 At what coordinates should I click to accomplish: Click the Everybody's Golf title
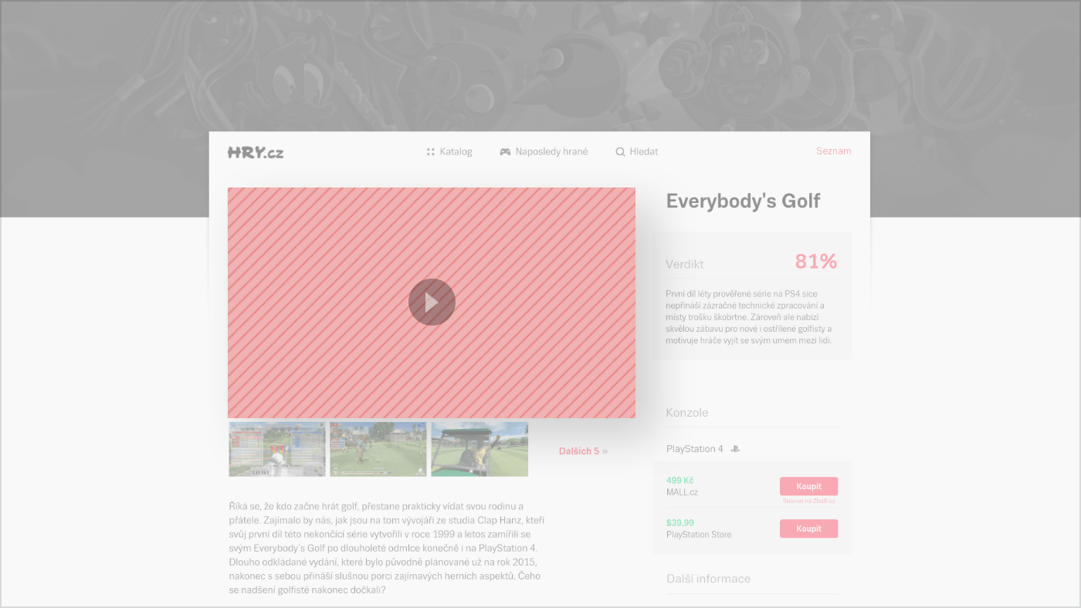click(x=743, y=201)
